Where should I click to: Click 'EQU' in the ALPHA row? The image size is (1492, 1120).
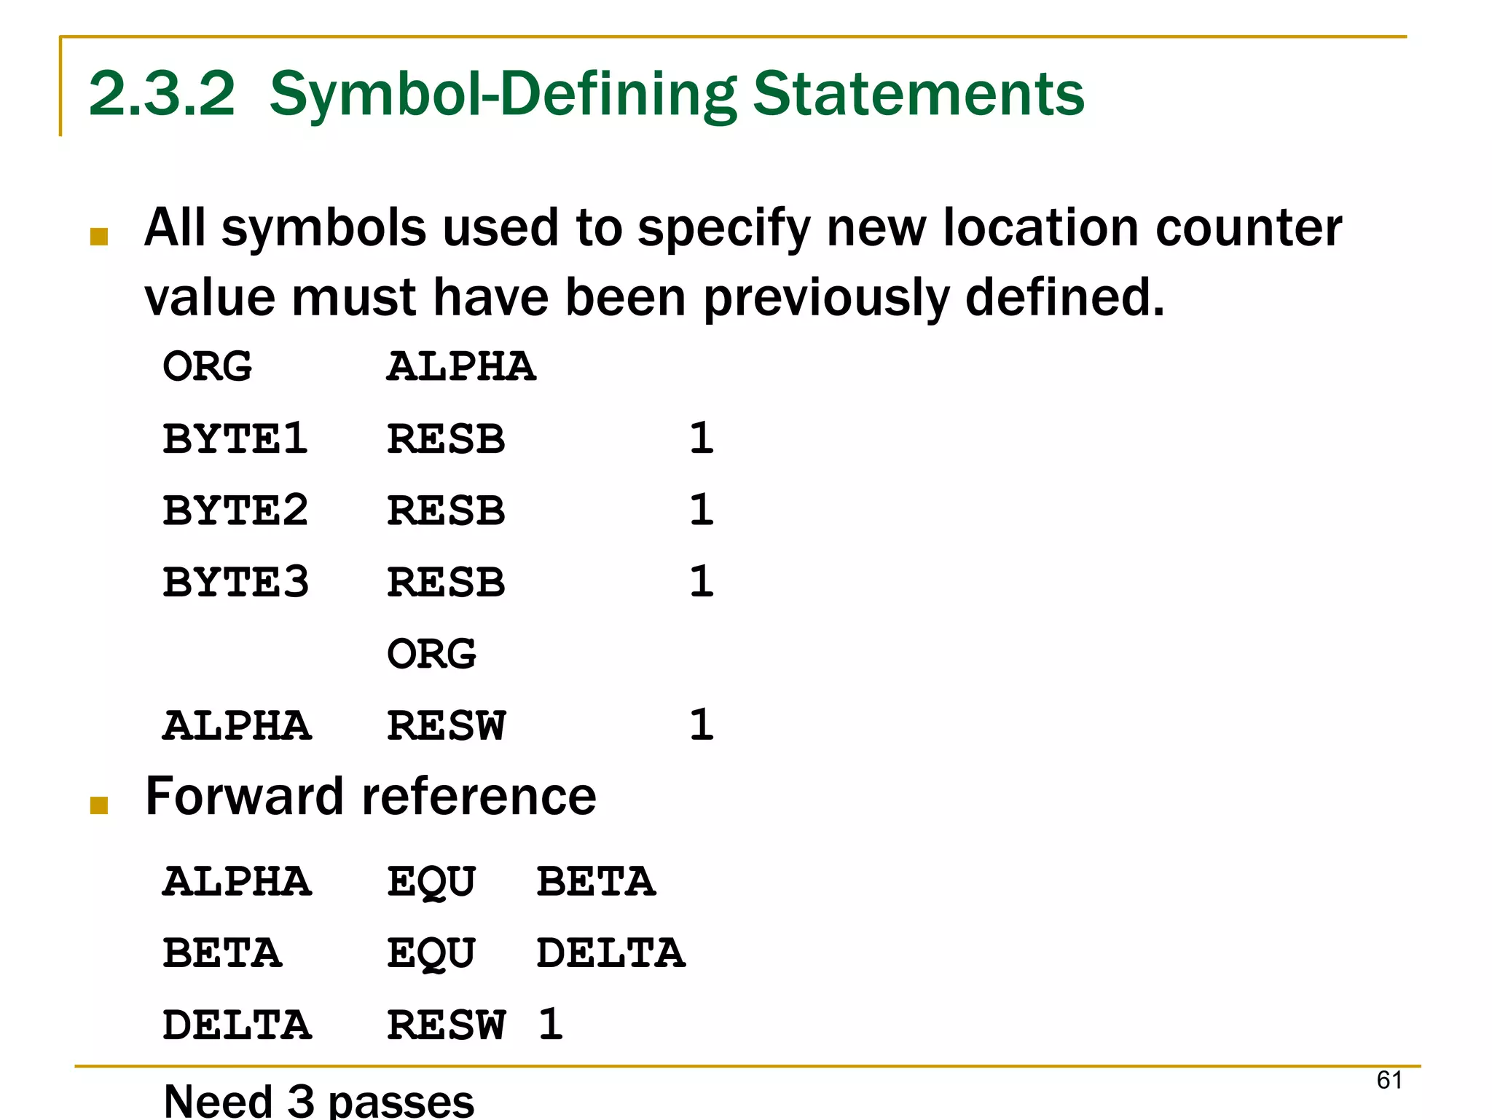pyautogui.click(x=431, y=883)
